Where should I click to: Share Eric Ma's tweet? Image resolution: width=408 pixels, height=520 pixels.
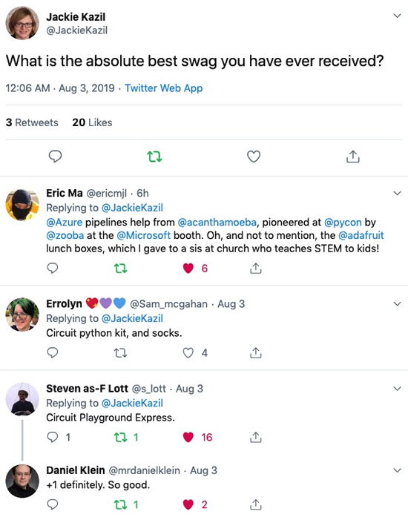pyautogui.click(x=255, y=268)
